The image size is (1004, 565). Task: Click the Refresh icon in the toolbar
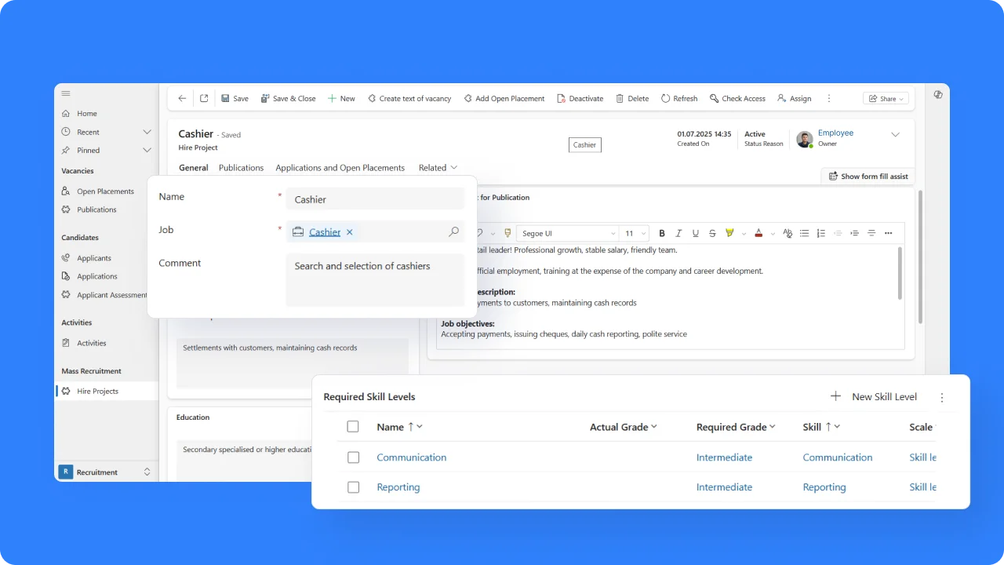tap(665, 99)
